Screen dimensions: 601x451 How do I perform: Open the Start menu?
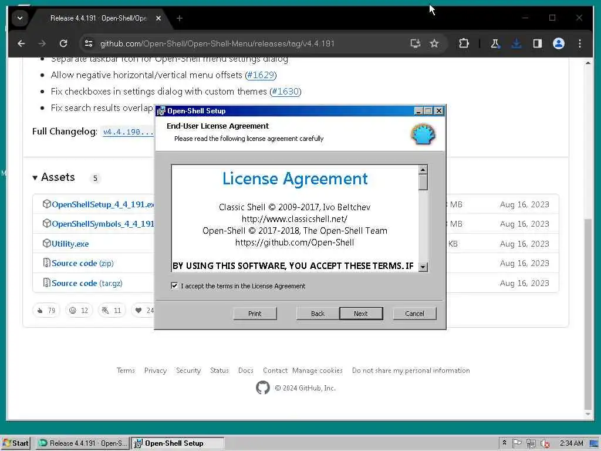coord(16,443)
